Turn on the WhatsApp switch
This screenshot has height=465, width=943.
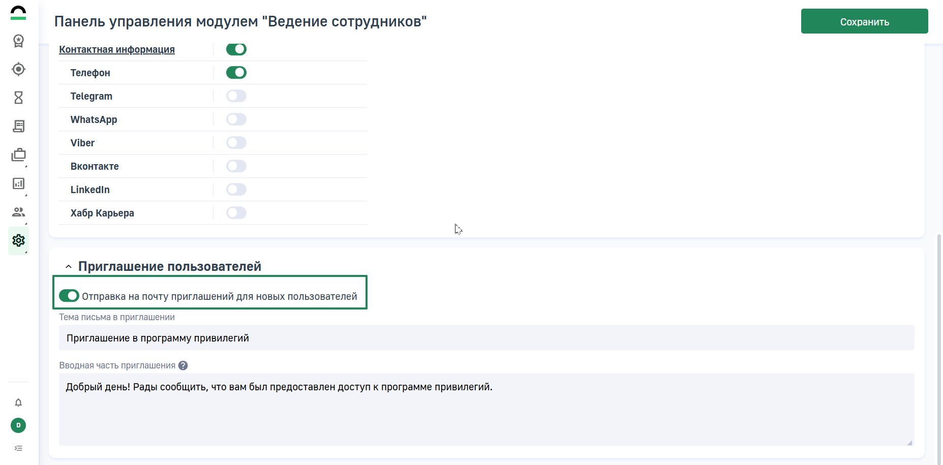(236, 119)
